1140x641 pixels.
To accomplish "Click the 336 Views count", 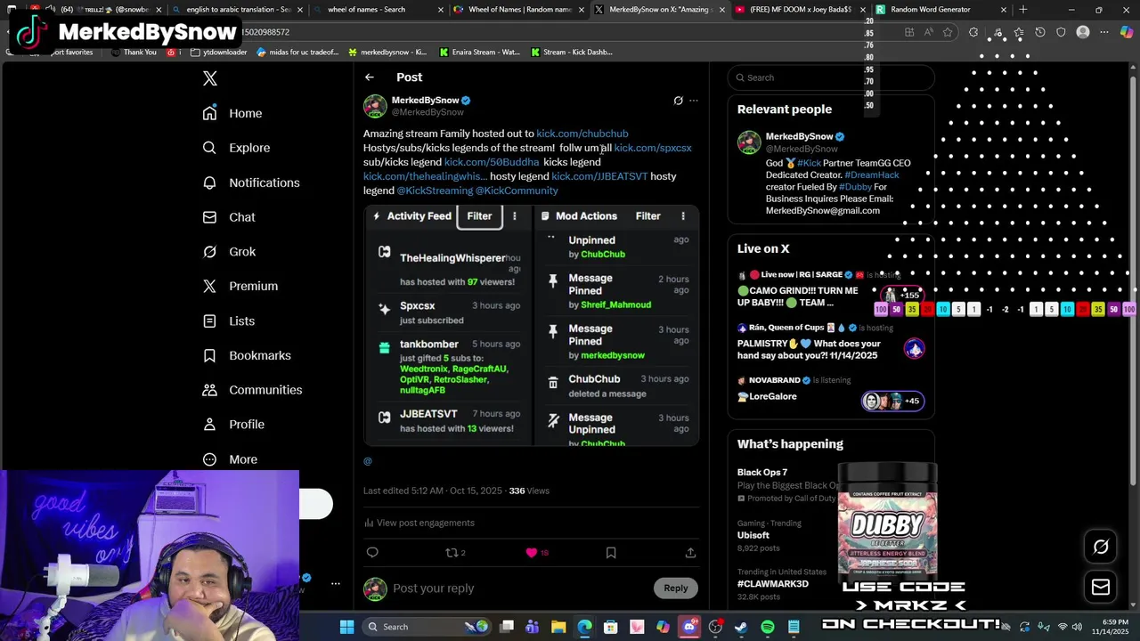I will point(529,491).
